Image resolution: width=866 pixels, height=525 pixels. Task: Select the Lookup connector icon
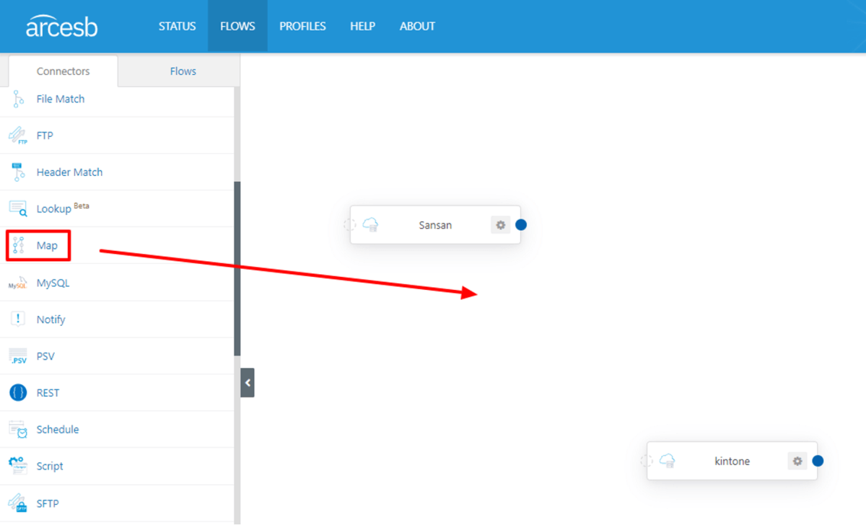click(18, 209)
